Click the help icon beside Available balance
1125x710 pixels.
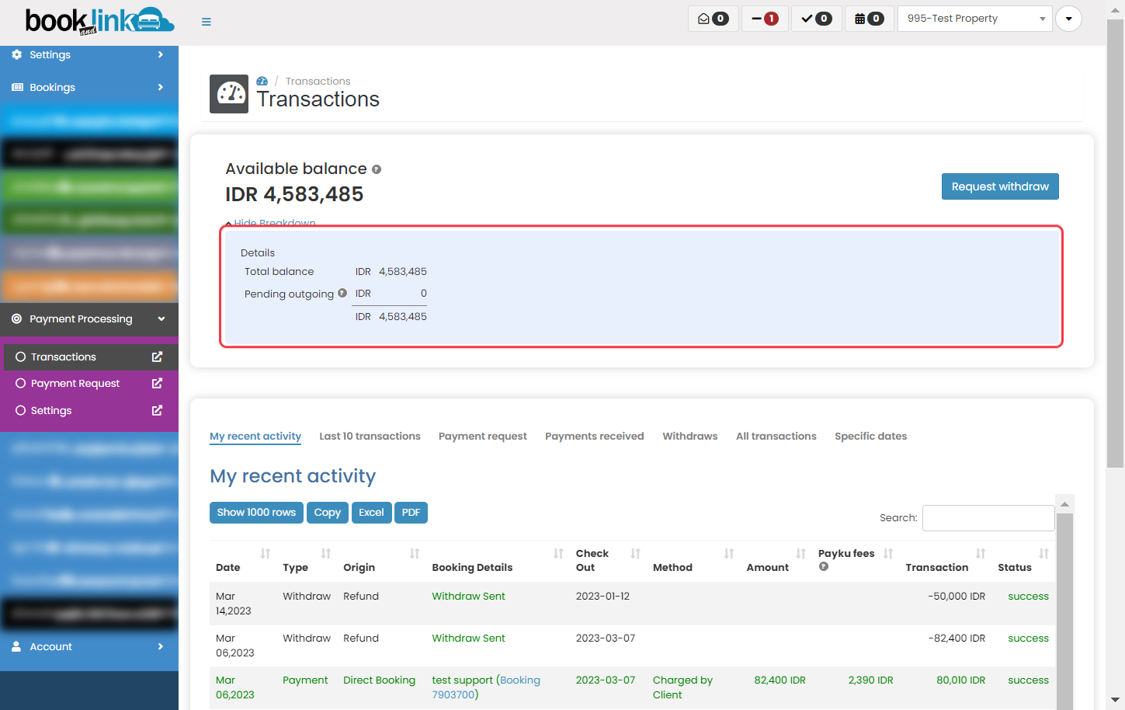(x=377, y=169)
